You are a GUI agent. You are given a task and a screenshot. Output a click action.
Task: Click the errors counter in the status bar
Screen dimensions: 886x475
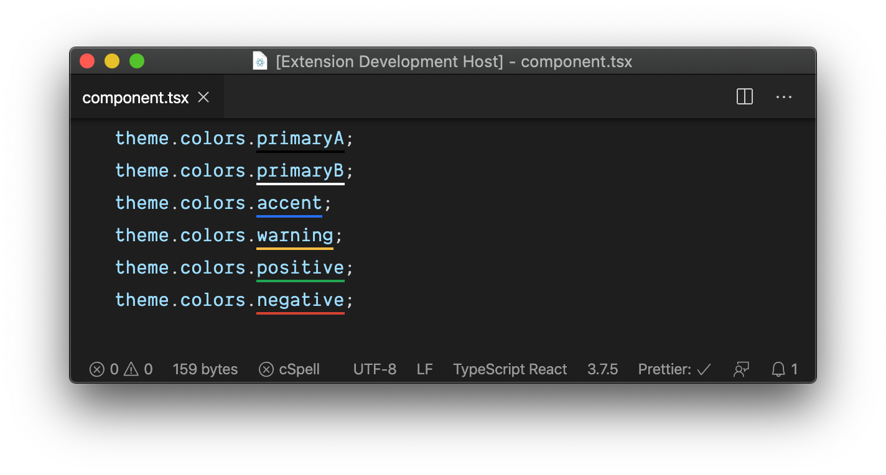tap(105, 369)
